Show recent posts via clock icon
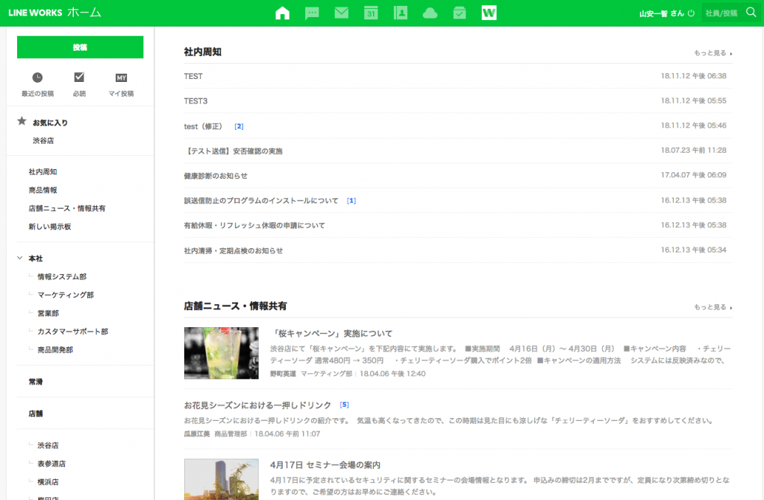 click(37, 77)
